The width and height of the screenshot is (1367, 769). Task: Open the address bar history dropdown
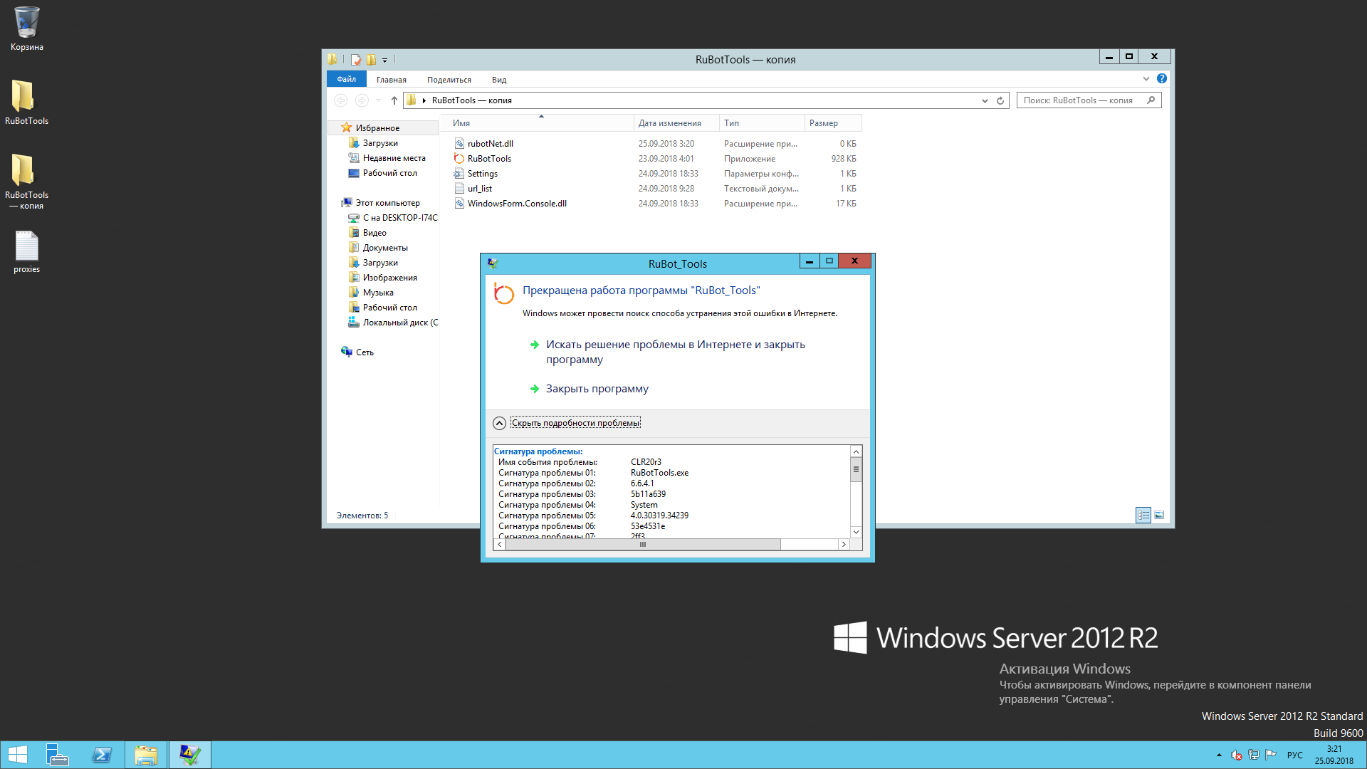pyautogui.click(x=985, y=100)
